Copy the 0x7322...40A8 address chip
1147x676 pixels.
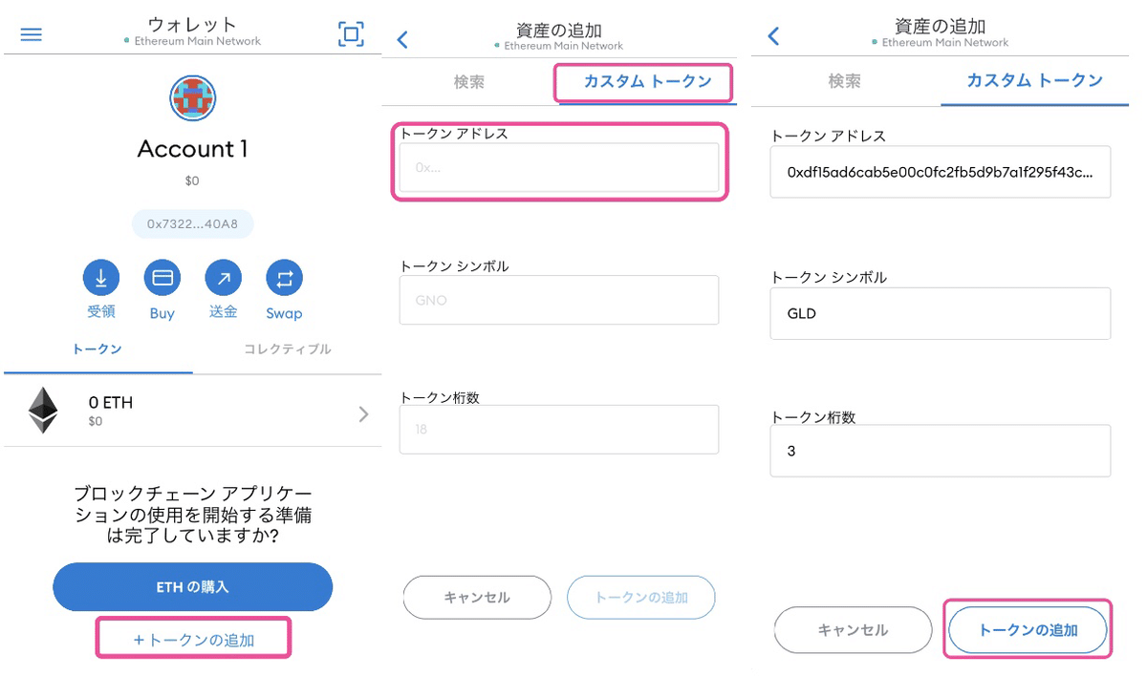pos(192,223)
